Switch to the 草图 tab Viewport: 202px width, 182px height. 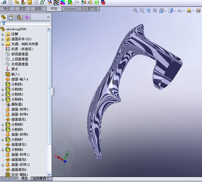tap(23, 9)
